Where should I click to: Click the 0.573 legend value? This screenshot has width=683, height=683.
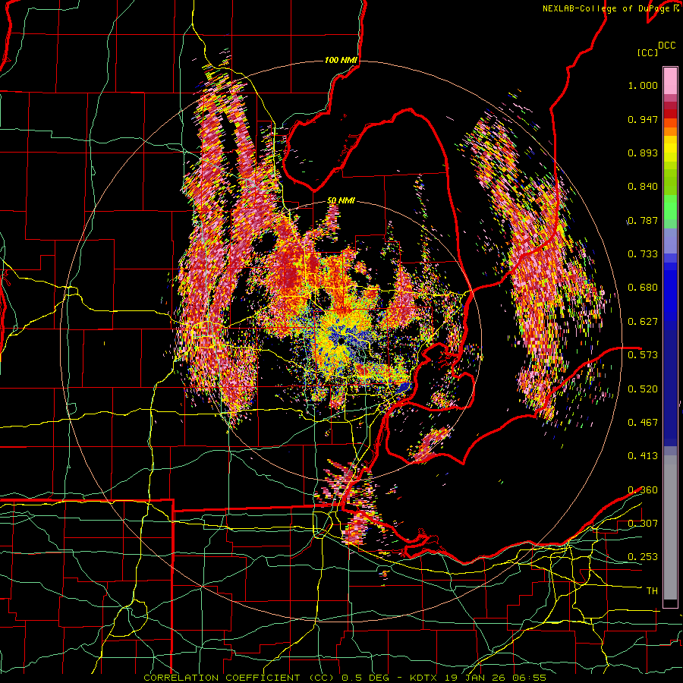click(643, 355)
